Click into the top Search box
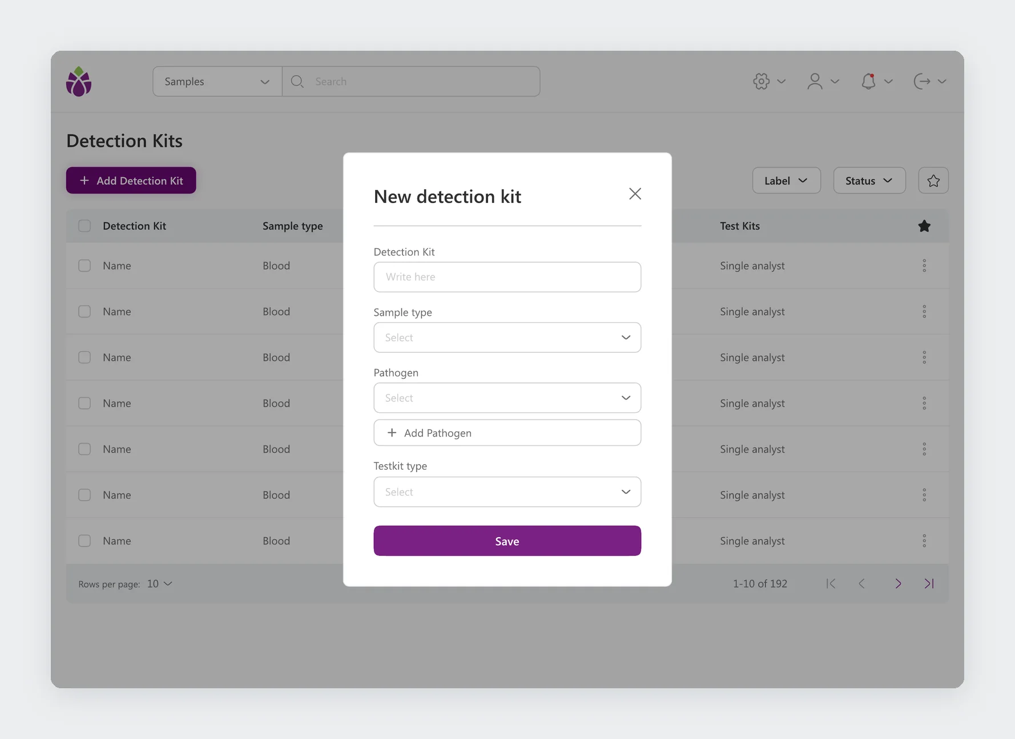This screenshot has height=739, width=1015. 411,82
